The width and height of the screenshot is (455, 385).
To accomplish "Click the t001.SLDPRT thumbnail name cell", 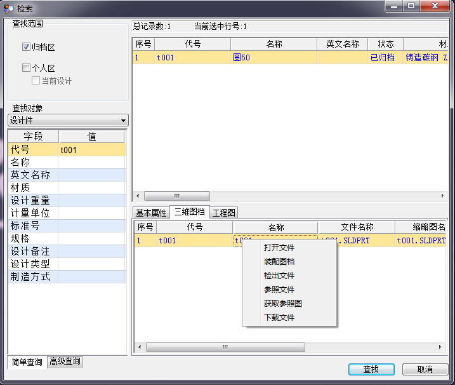I will pyautogui.click(x=421, y=241).
